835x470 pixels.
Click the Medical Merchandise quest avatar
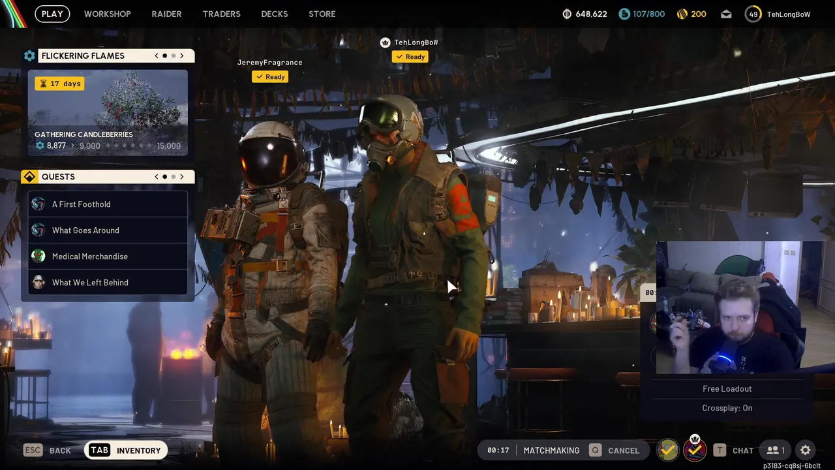[x=38, y=257]
